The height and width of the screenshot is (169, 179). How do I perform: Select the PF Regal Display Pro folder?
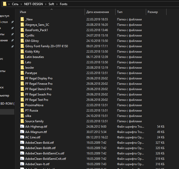pyautogui.click(x=39, y=78)
